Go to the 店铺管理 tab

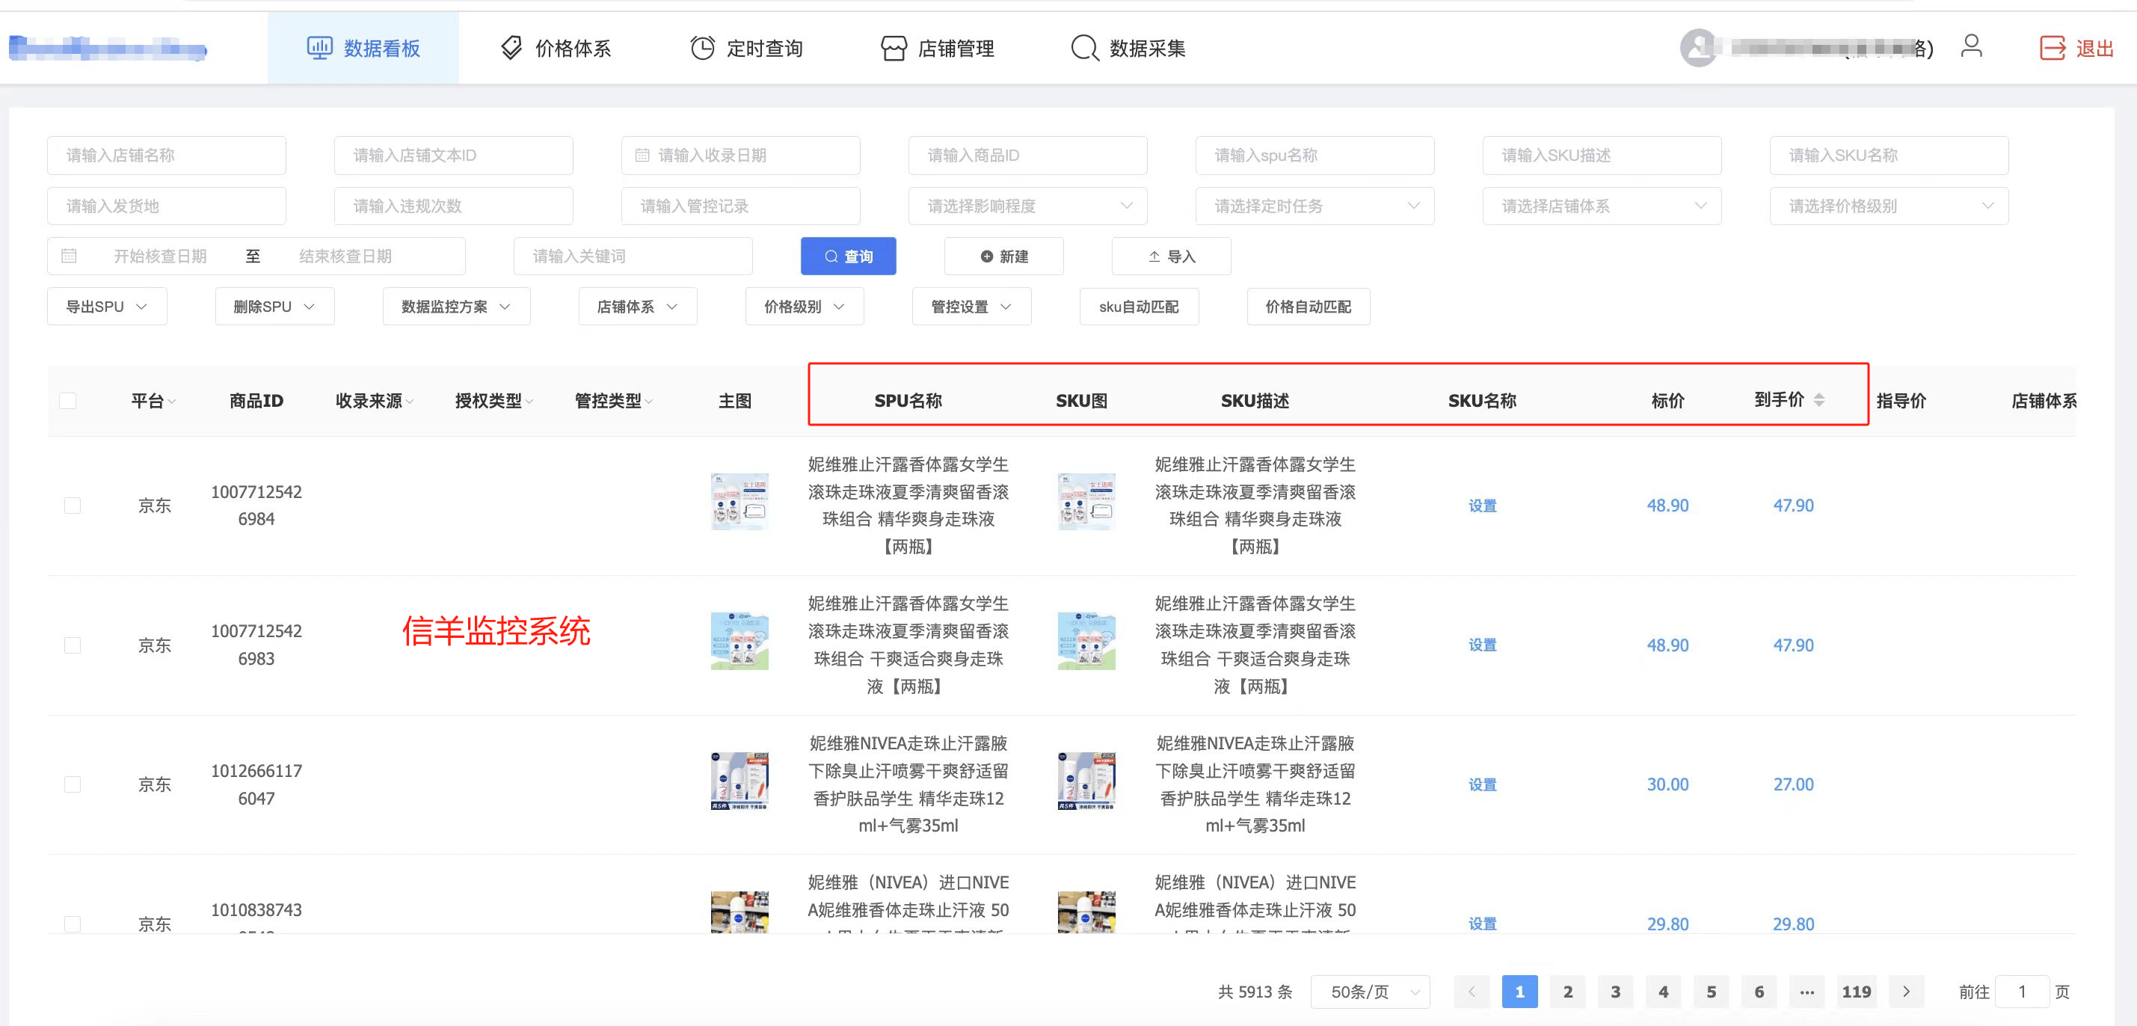click(938, 48)
